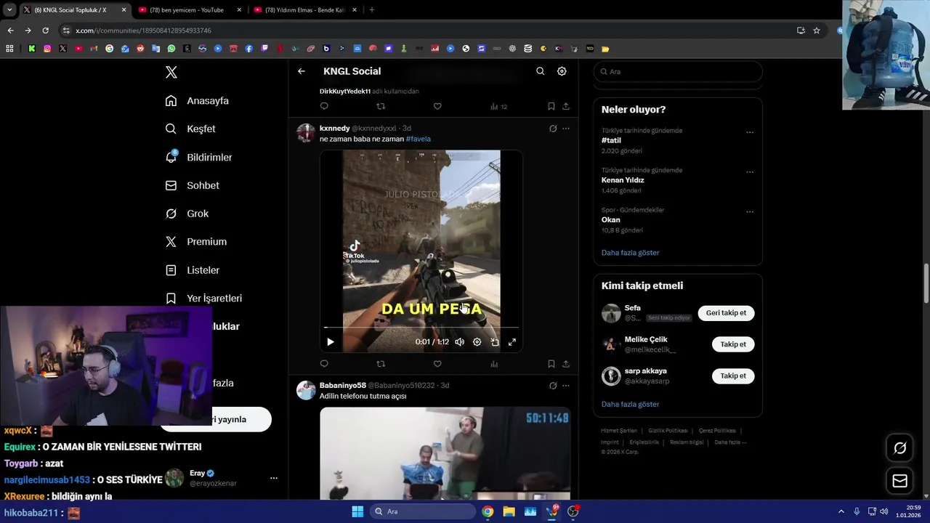
Task: Open the Babaninyo58 post image
Action: coord(445,453)
